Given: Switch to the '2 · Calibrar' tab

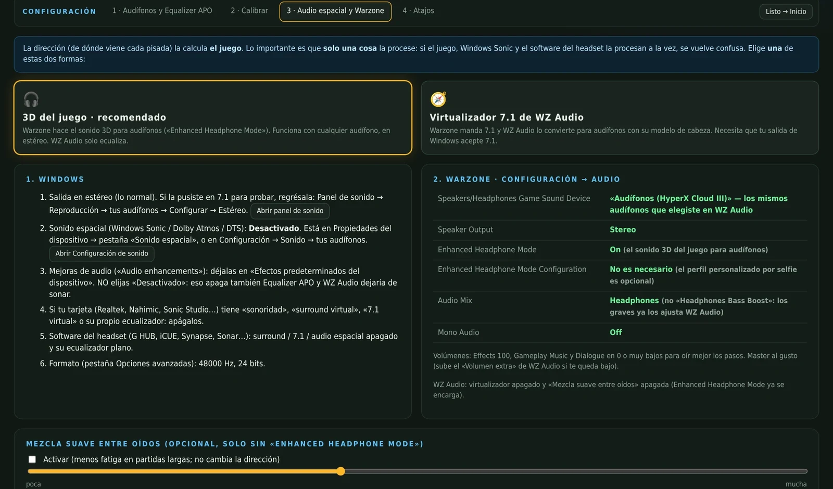Looking at the screenshot, I should click(x=249, y=11).
